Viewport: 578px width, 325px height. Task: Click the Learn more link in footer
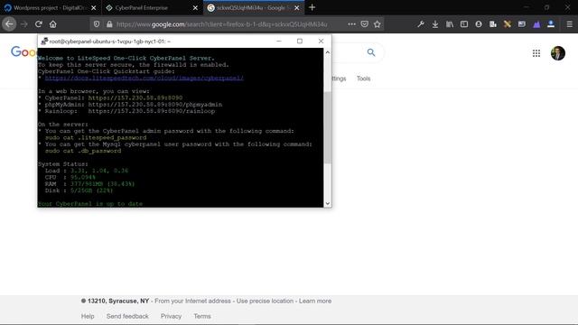click(315, 301)
